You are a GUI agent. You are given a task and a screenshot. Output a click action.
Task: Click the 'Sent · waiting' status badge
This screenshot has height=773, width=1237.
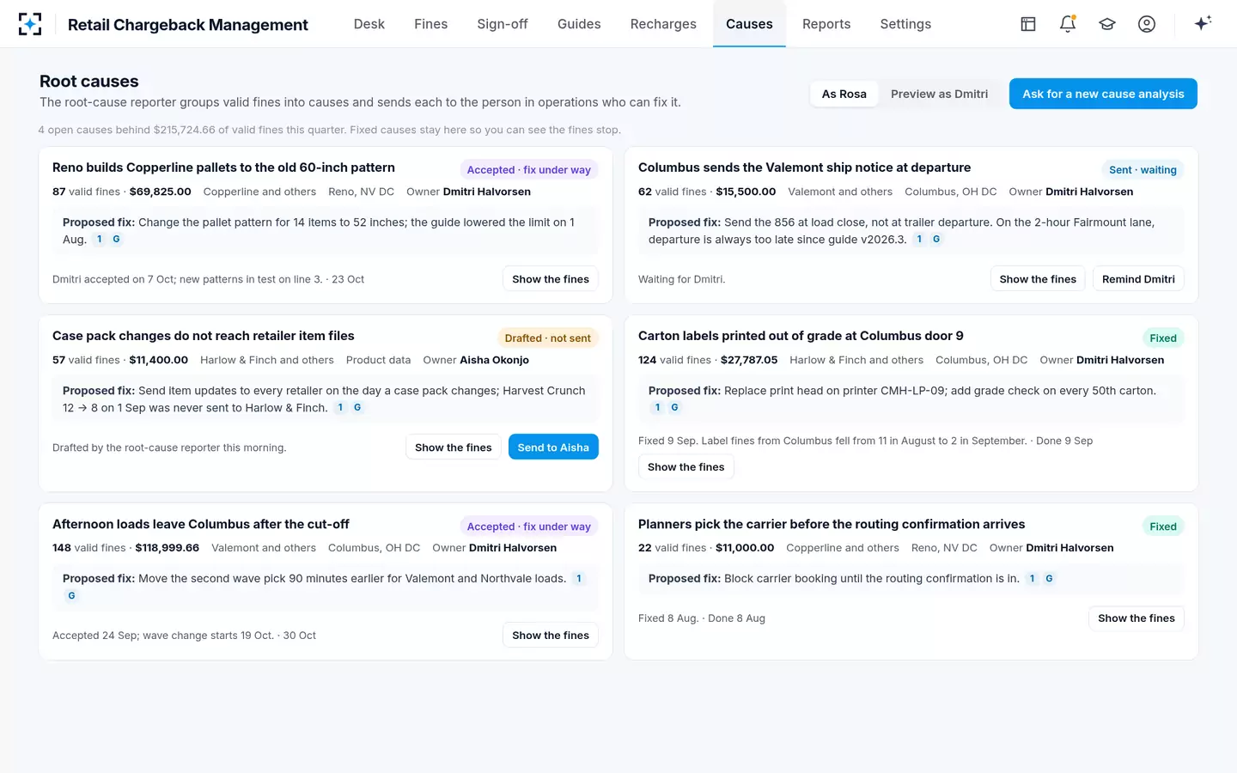click(1143, 170)
